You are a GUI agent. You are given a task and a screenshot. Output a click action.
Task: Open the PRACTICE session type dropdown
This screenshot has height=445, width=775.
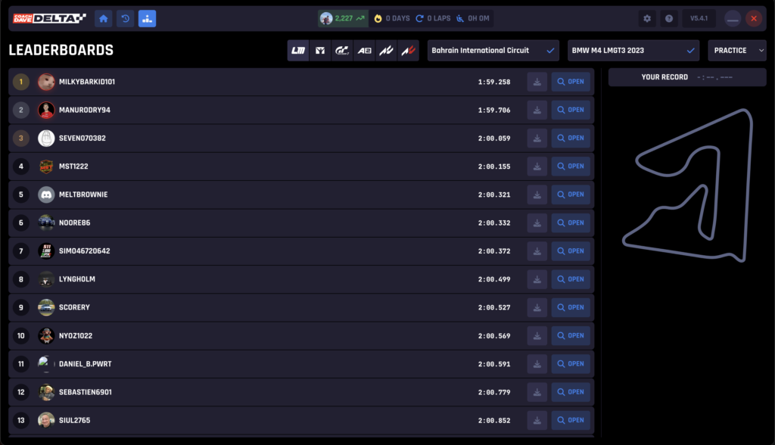(x=737, y=51)
